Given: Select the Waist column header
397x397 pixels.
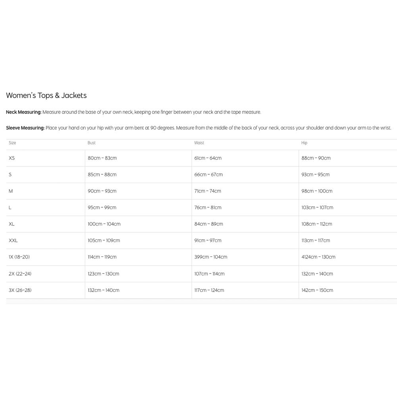Looking at the screenshot, I should [199, 143].
